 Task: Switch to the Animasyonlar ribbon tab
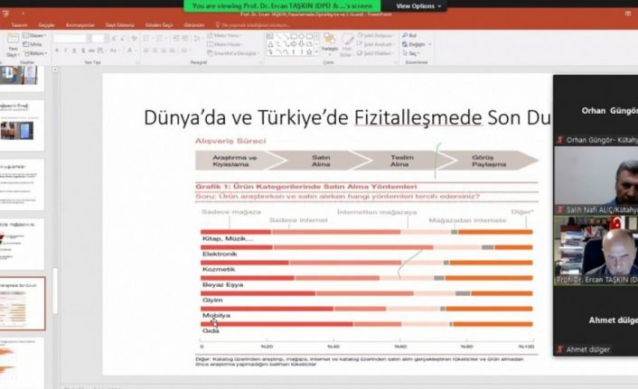tap(82, 25)
